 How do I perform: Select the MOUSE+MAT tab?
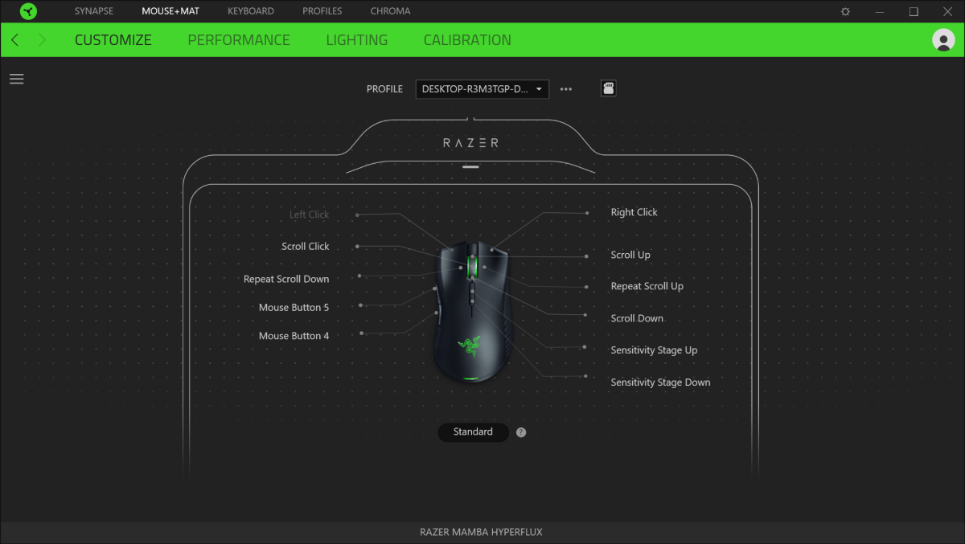pos(170,11)
